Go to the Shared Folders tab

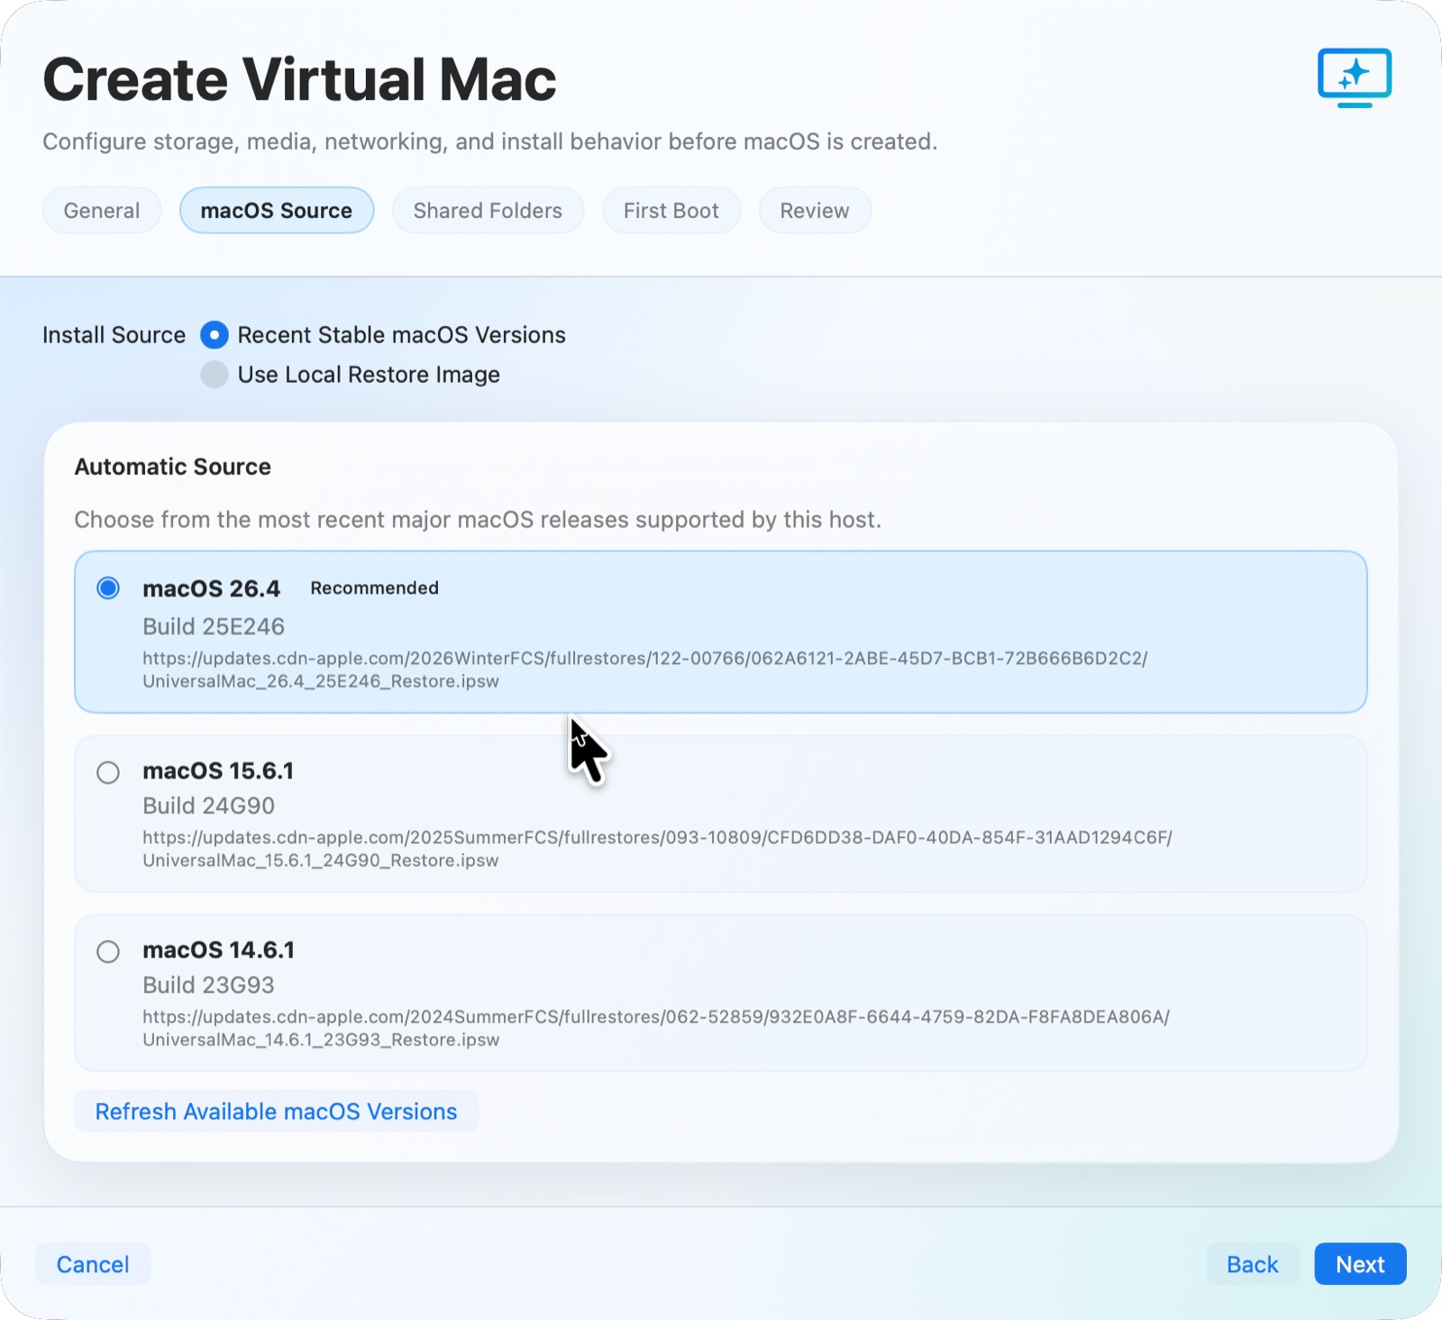488,210
